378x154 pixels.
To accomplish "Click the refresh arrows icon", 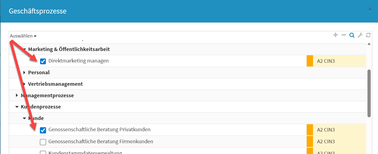I will (x=368, y=35).
